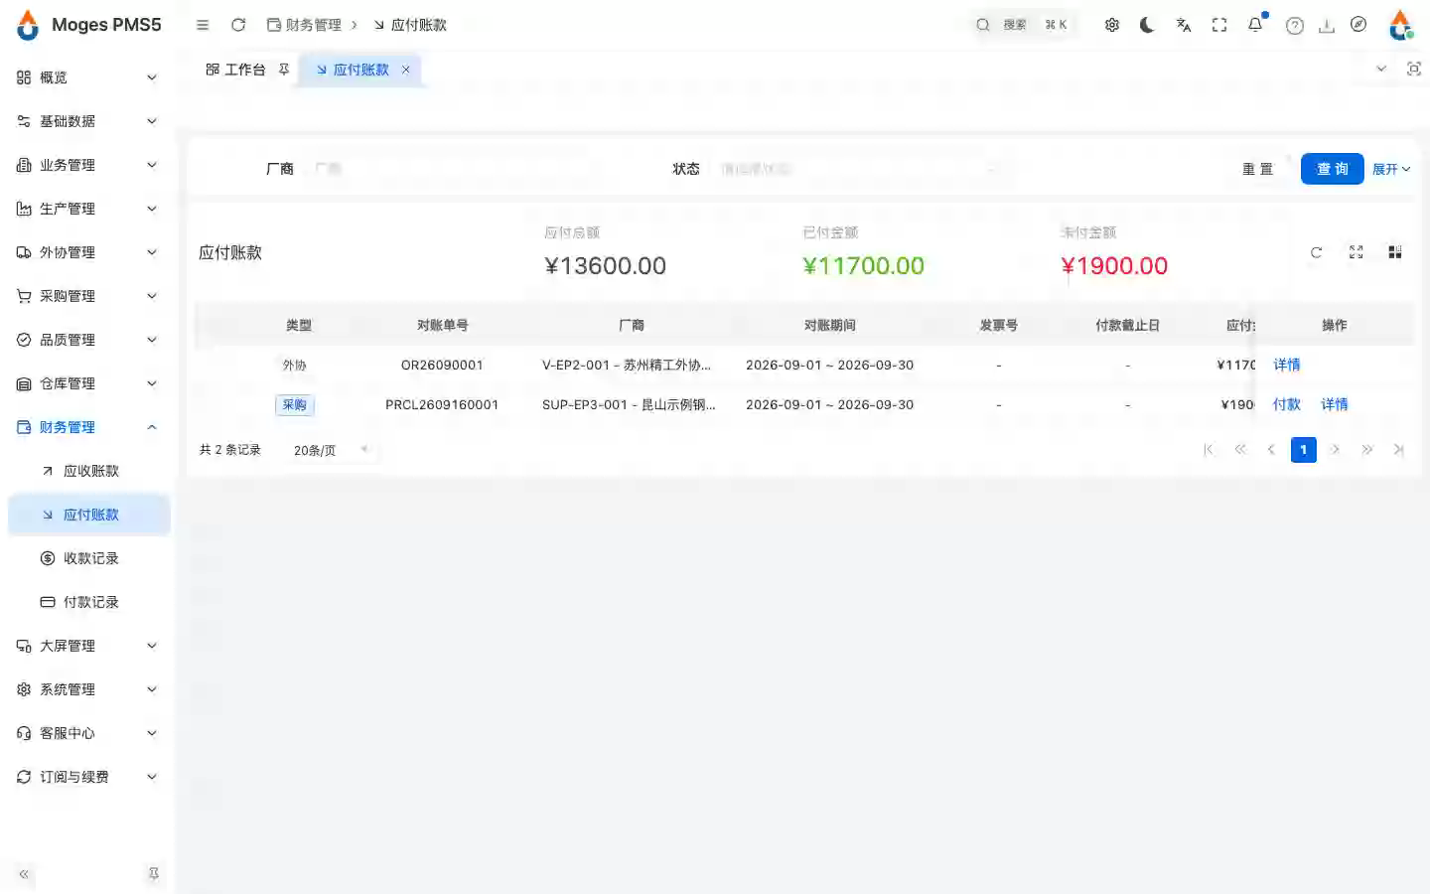Change the 20条/页 page size selector
This screenshot has width=1430, height=894.
(x=331, y=450)
